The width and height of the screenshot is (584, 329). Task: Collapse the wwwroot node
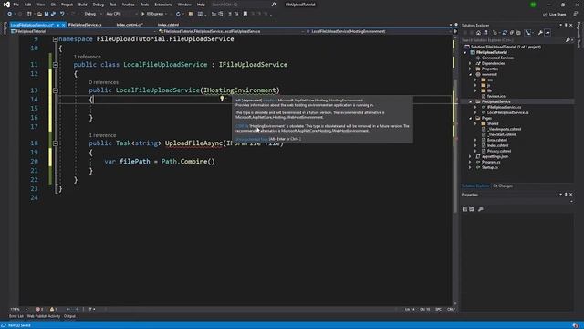[x=470, y=75]
